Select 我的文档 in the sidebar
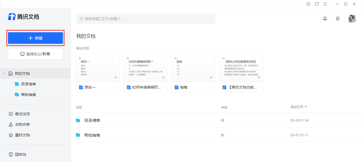This screenshot has height=162, width=361. click(x=35, y=73)
